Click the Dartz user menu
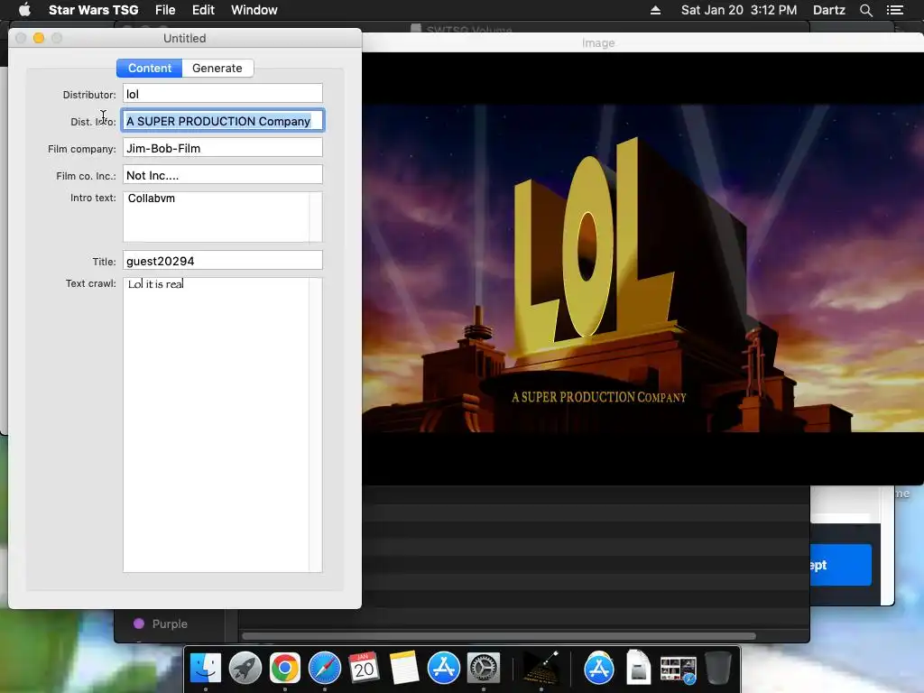The width and height of the screenshot is (924, 693). point(829,10)
